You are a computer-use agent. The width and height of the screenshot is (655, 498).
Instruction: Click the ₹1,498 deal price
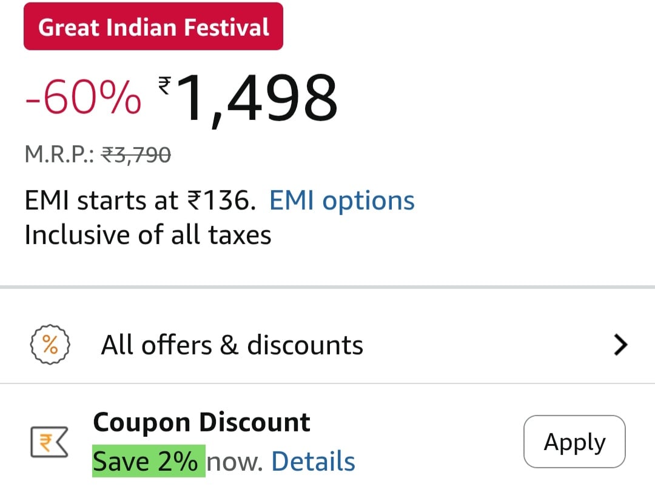click(258, 97)
